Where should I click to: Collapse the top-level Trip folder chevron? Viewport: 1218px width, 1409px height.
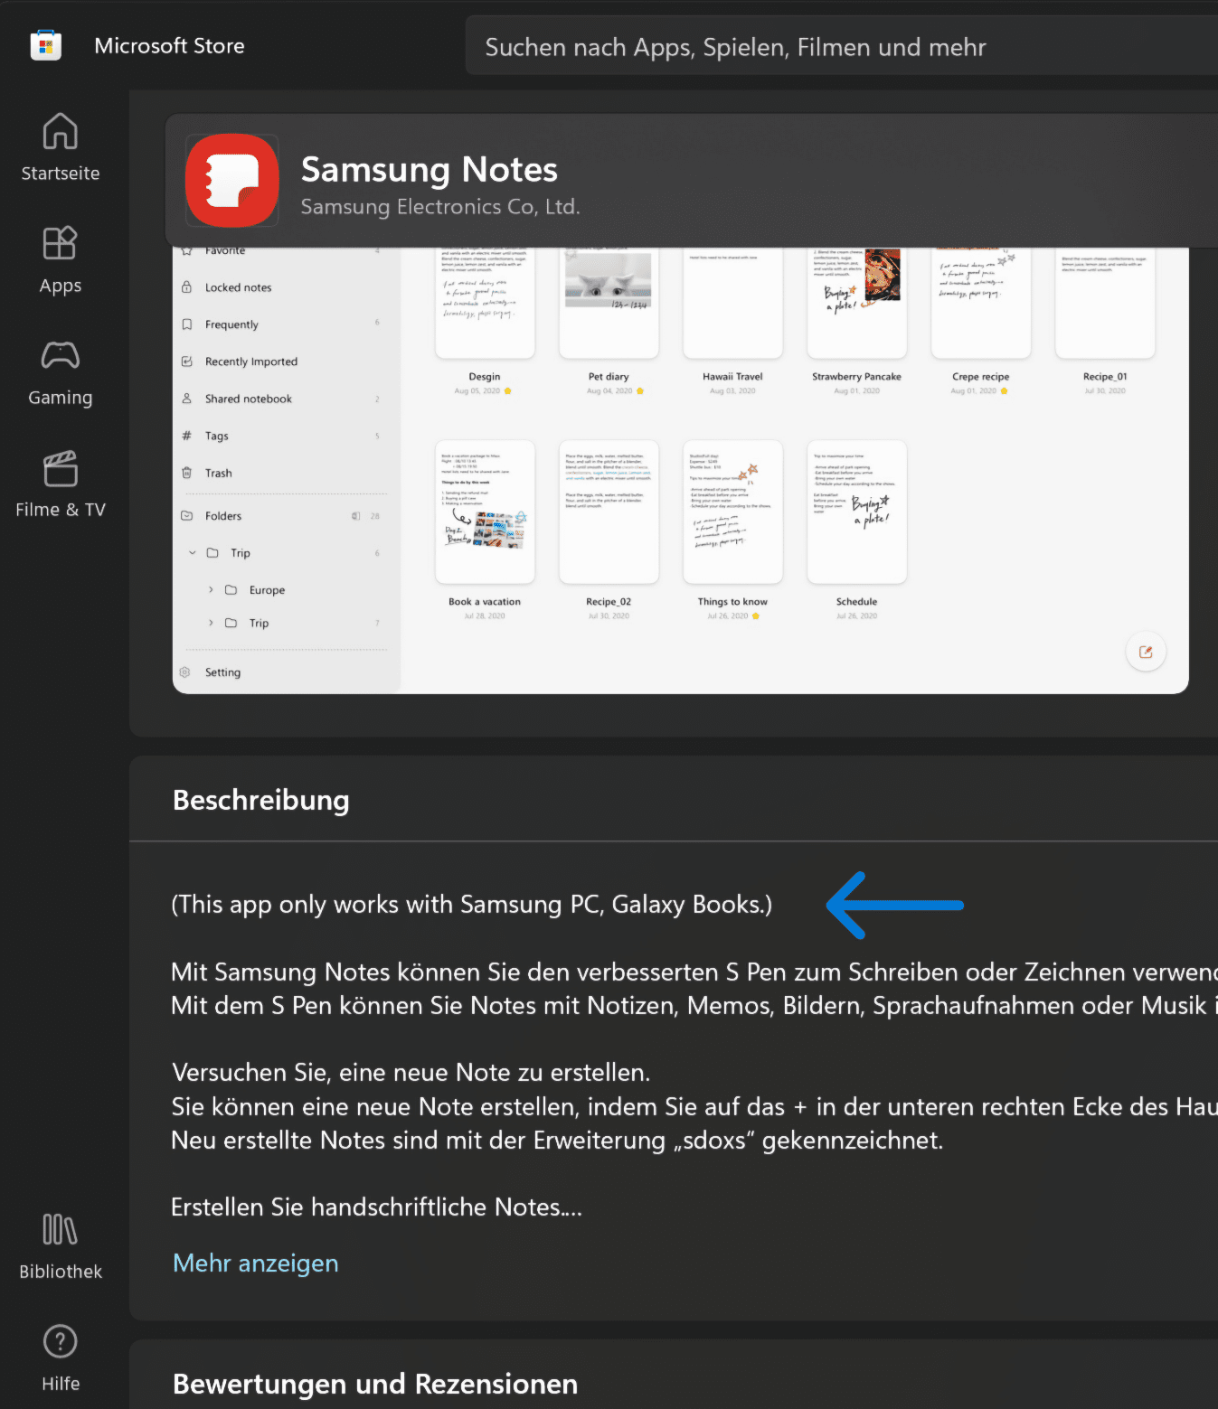point(193,552)
